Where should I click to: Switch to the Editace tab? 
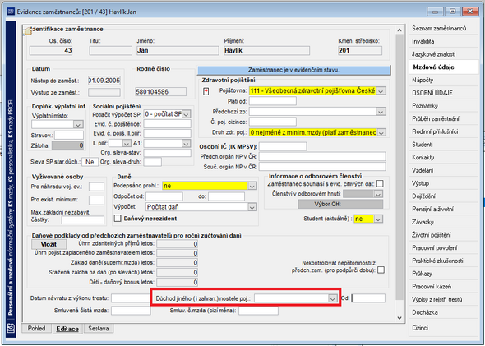(x=67, y=329)
